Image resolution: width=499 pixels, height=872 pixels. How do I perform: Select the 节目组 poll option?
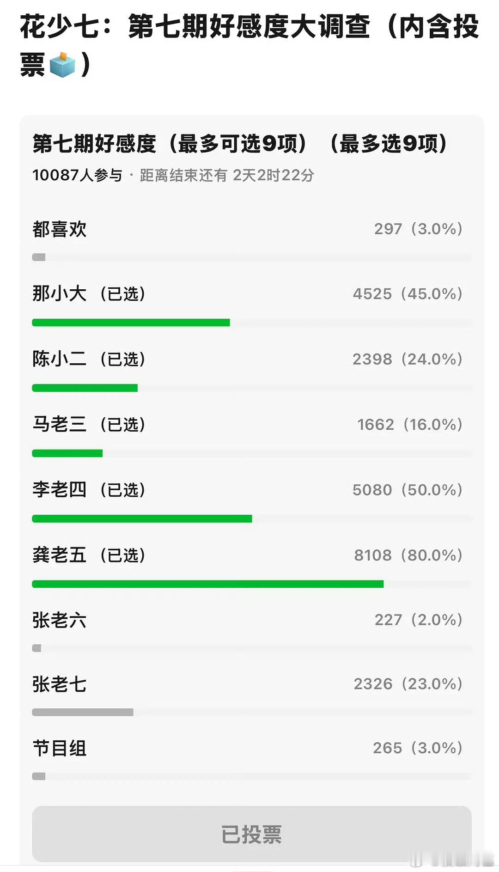tap(60, 748)
